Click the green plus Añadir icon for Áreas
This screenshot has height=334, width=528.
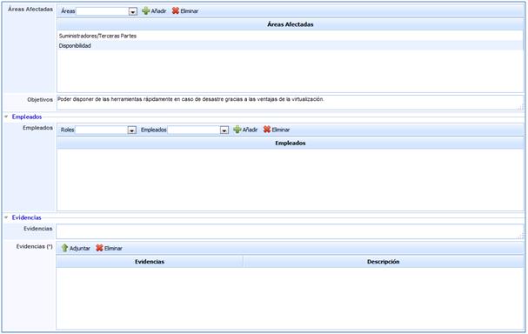[145, 10]
